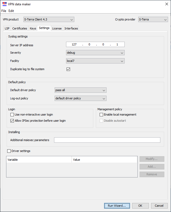Open the VPN product dropdown

pos(49,19)
